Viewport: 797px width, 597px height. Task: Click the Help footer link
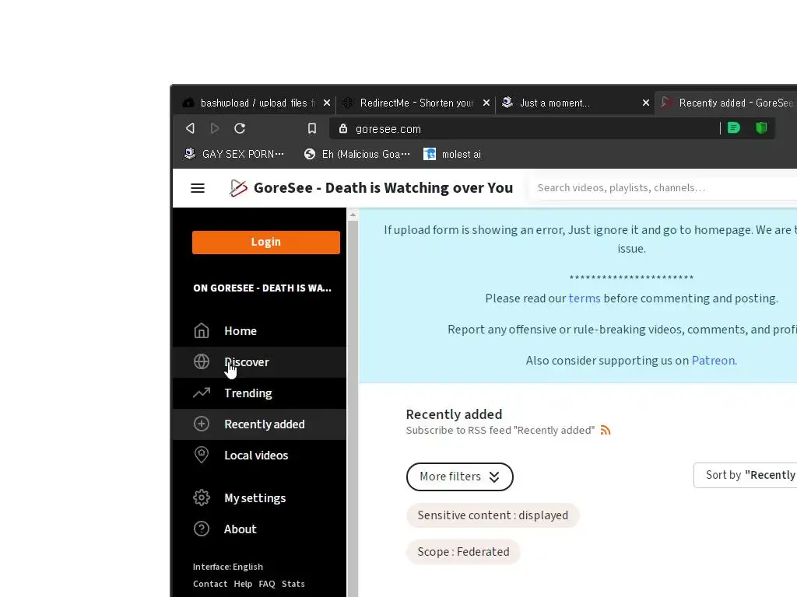[x=243, y=584]
